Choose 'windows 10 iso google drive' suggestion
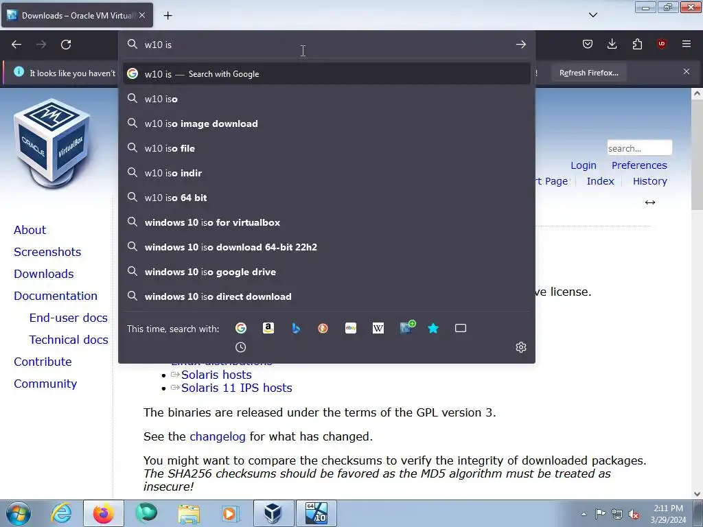This screenshot has height=527, width=703. pos(326,272)
